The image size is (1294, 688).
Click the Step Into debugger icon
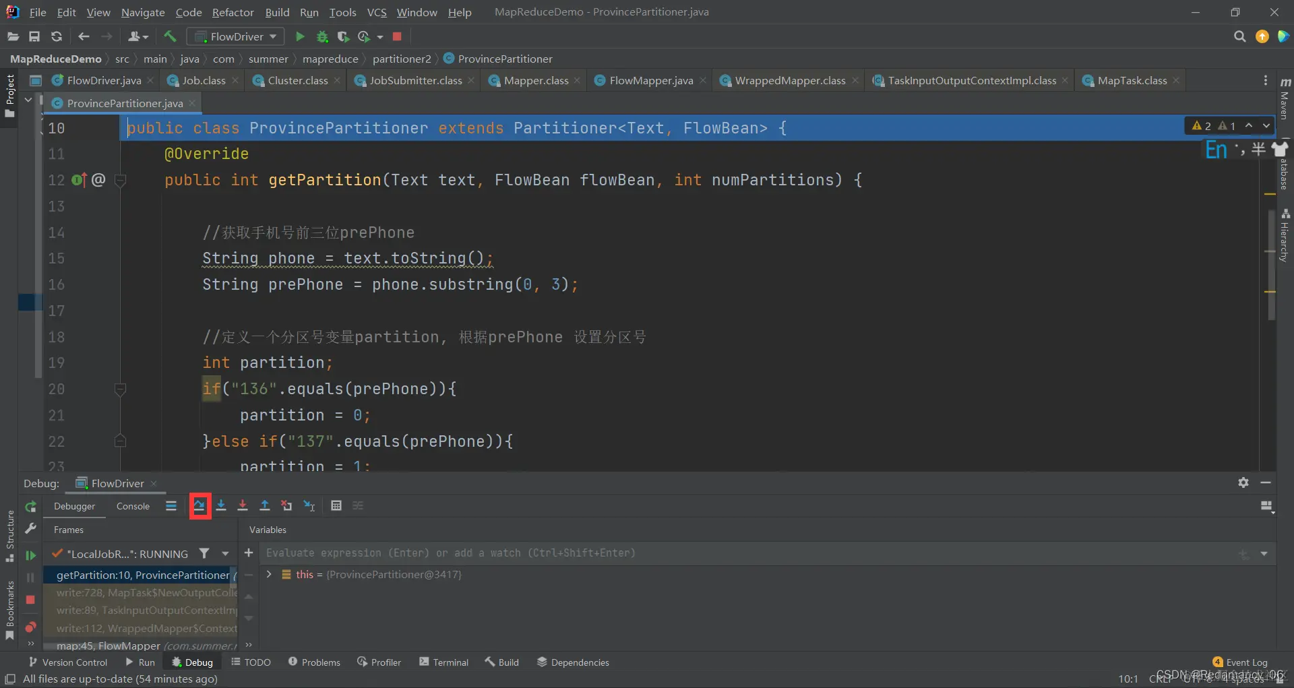coord(221,505)
